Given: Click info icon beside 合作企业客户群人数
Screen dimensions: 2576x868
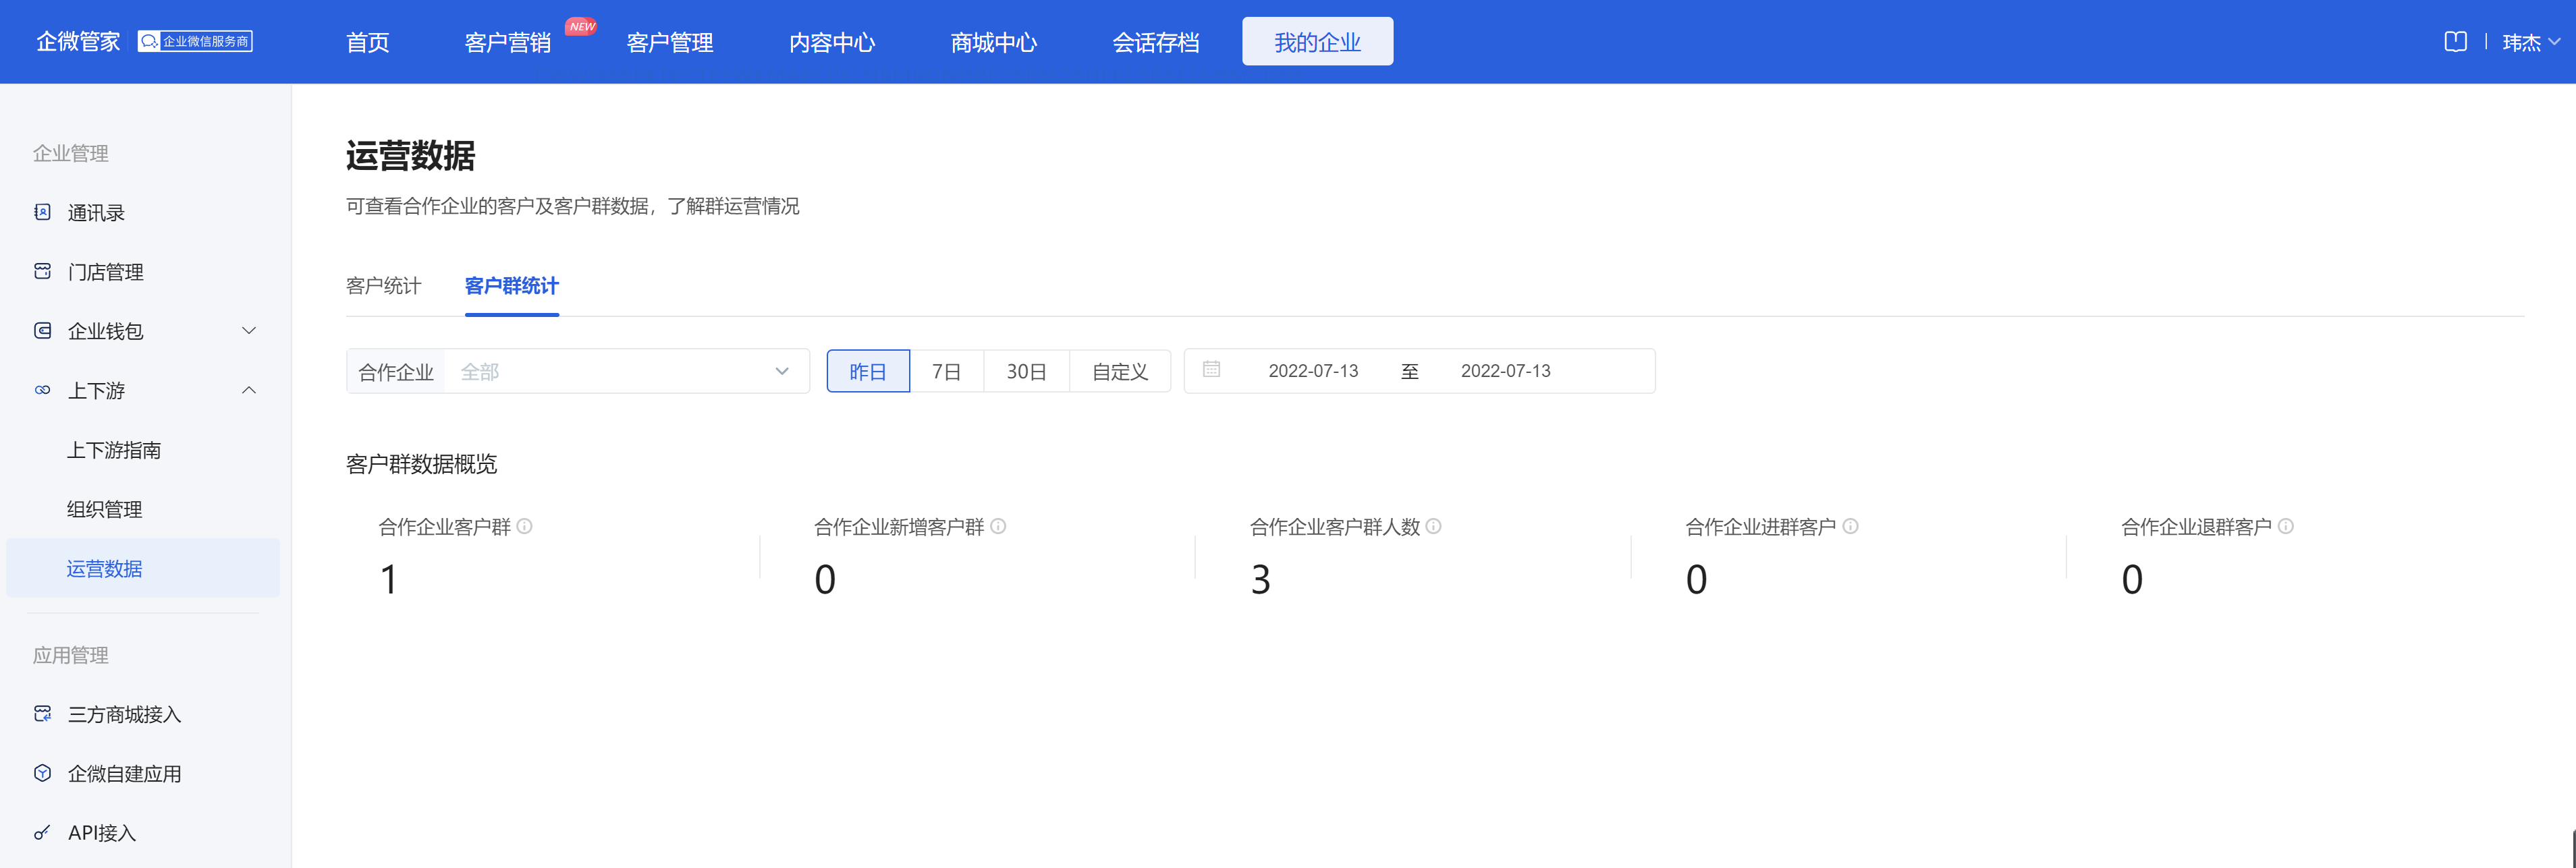Looking at the screenshot, I should coord(1433,526).
